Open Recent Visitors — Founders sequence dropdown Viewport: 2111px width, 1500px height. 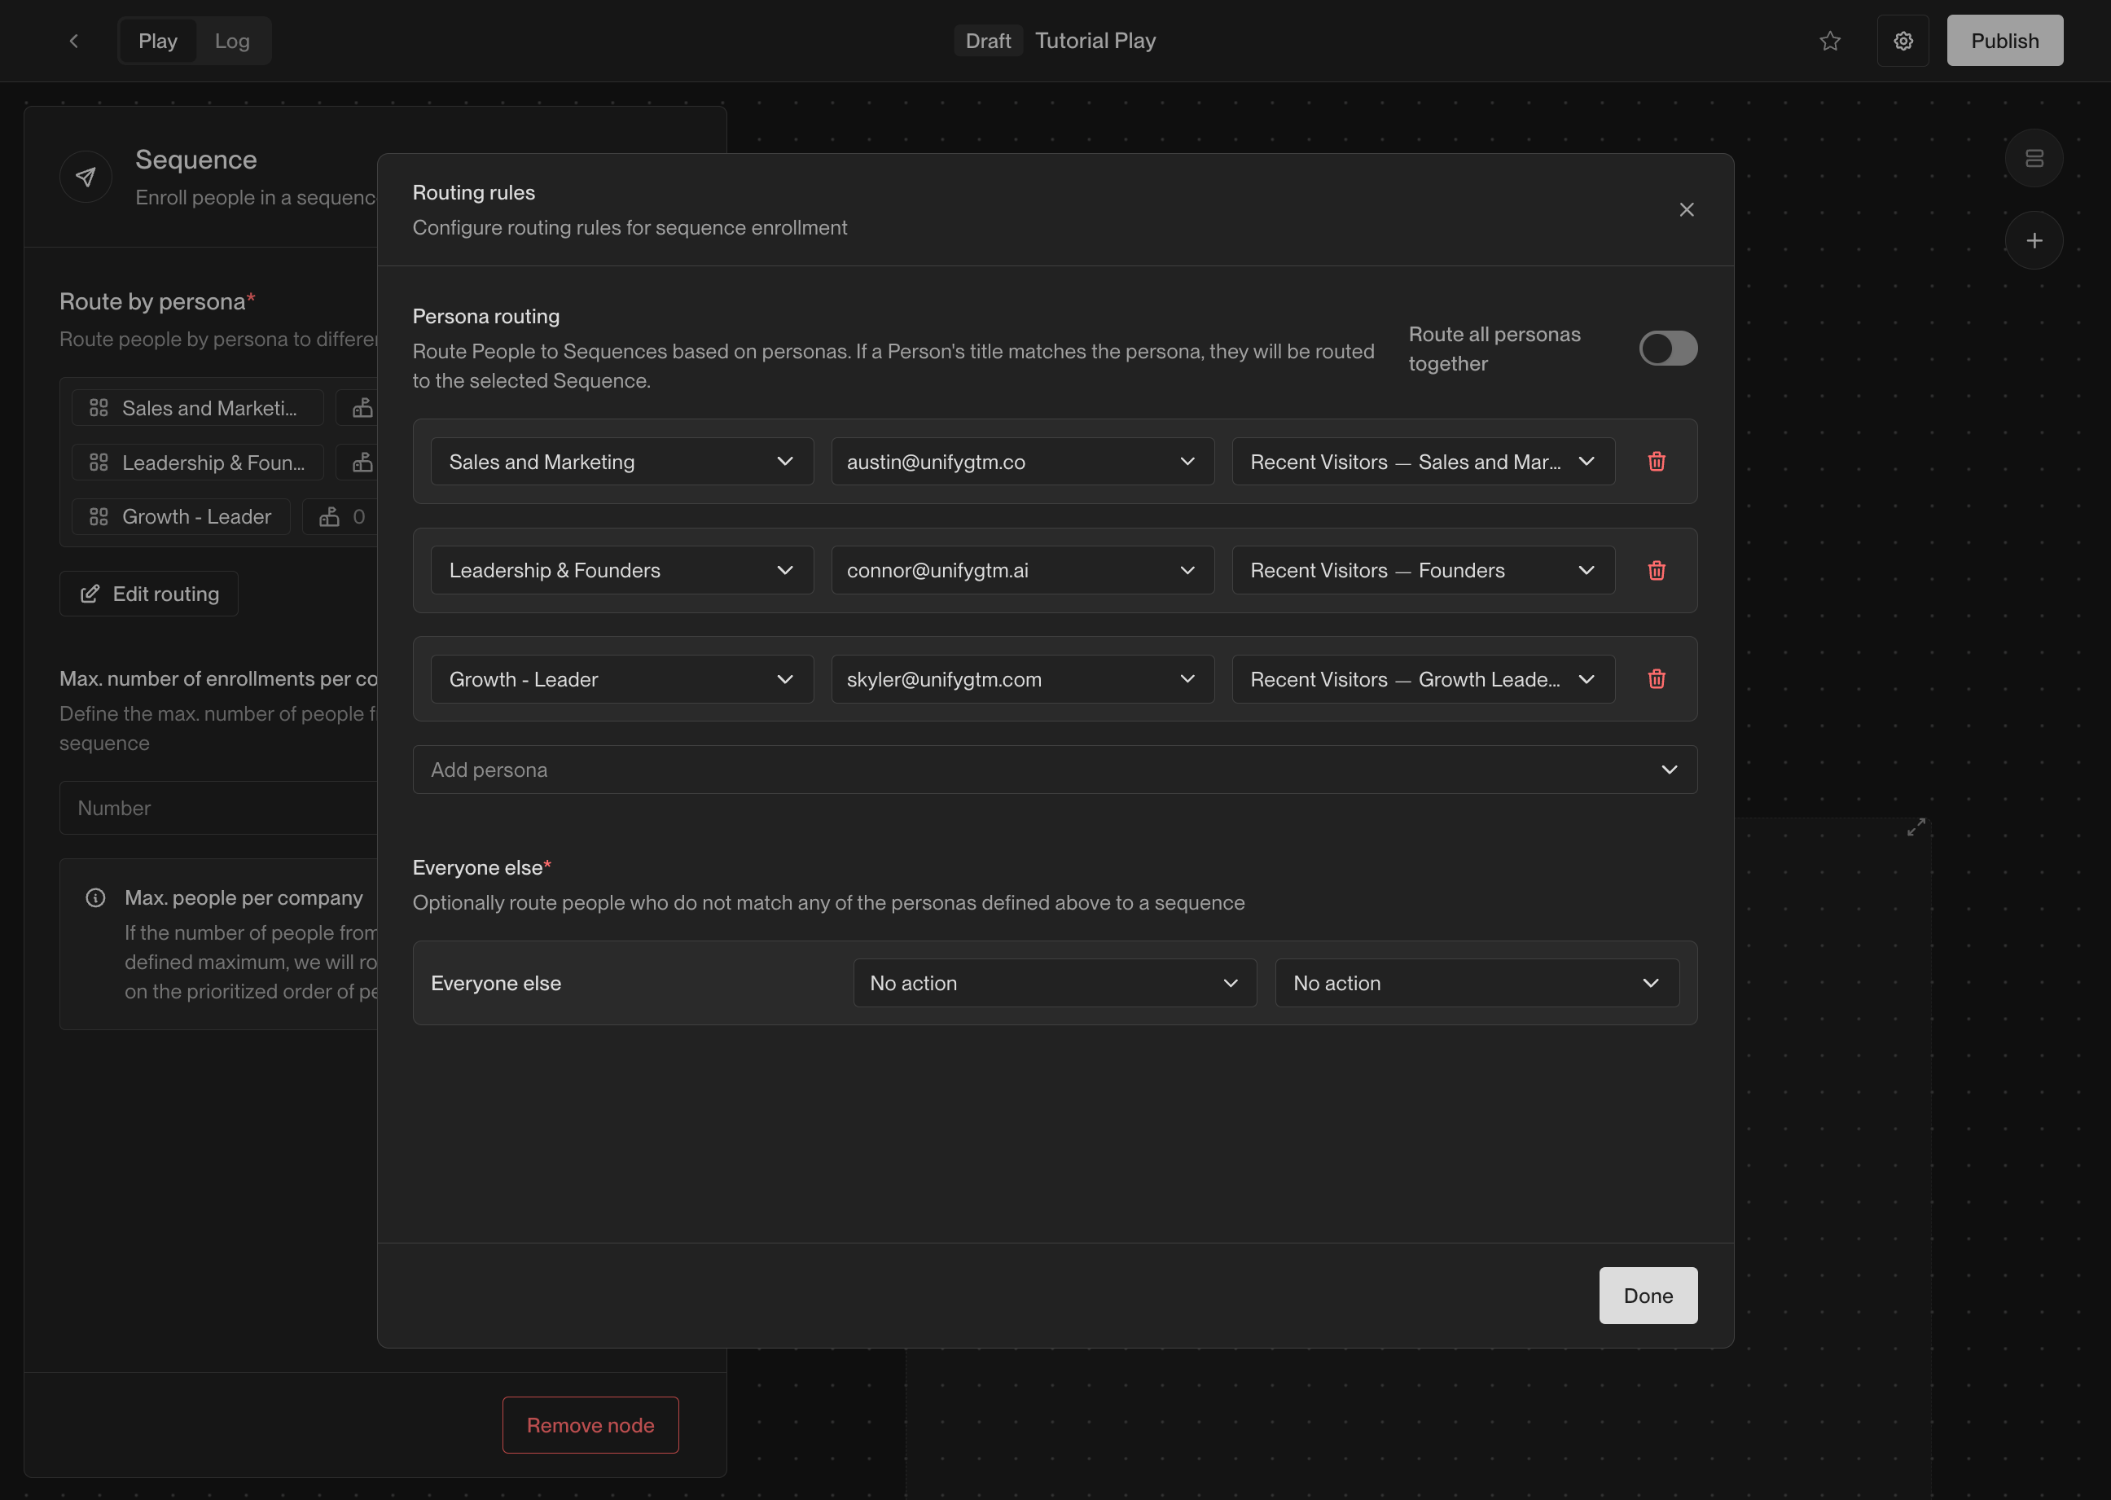coord(1423,571)
